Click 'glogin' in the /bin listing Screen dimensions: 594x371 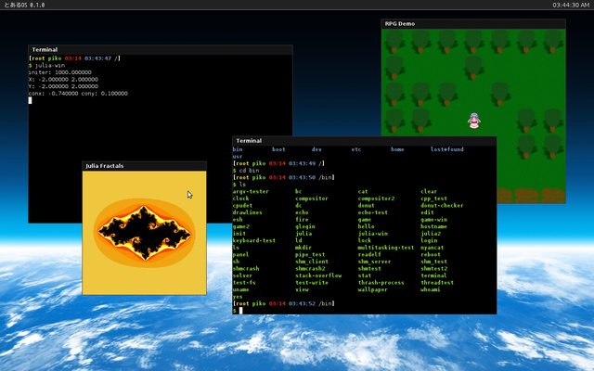[305, 226]
